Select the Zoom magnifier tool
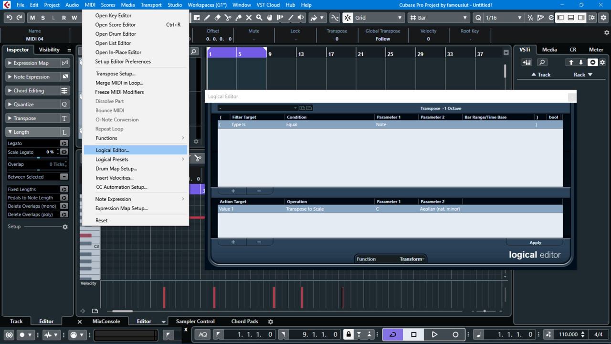The image size is (611, 344). click(x=259, y=18)
